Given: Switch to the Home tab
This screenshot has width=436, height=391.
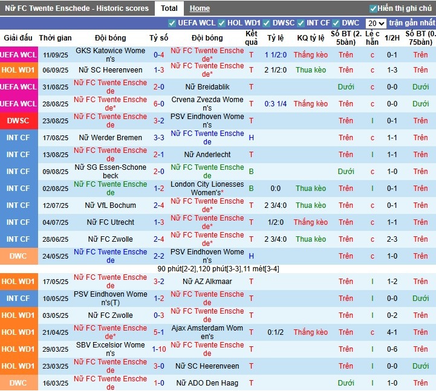Looking at the screenshot, I should point(200,8).
